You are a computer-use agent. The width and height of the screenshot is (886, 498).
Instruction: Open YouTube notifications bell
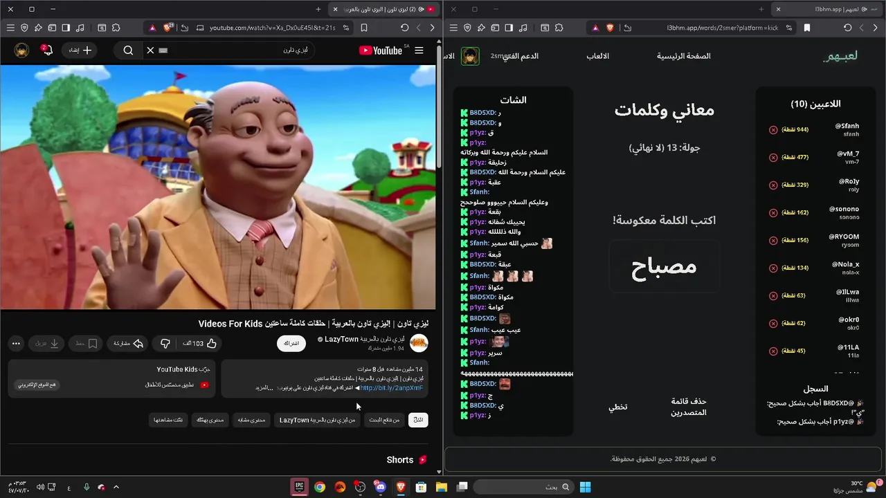coord(46,50)
